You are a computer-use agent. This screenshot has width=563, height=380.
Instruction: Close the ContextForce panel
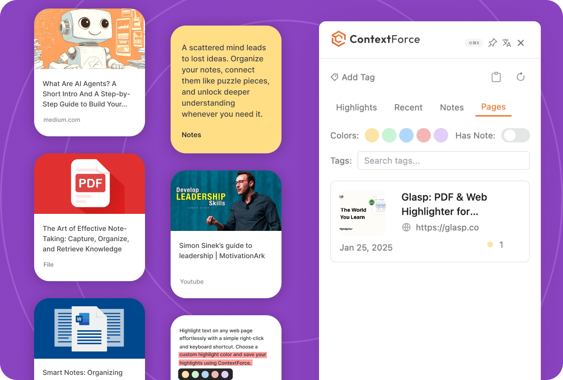coord(521,43)
